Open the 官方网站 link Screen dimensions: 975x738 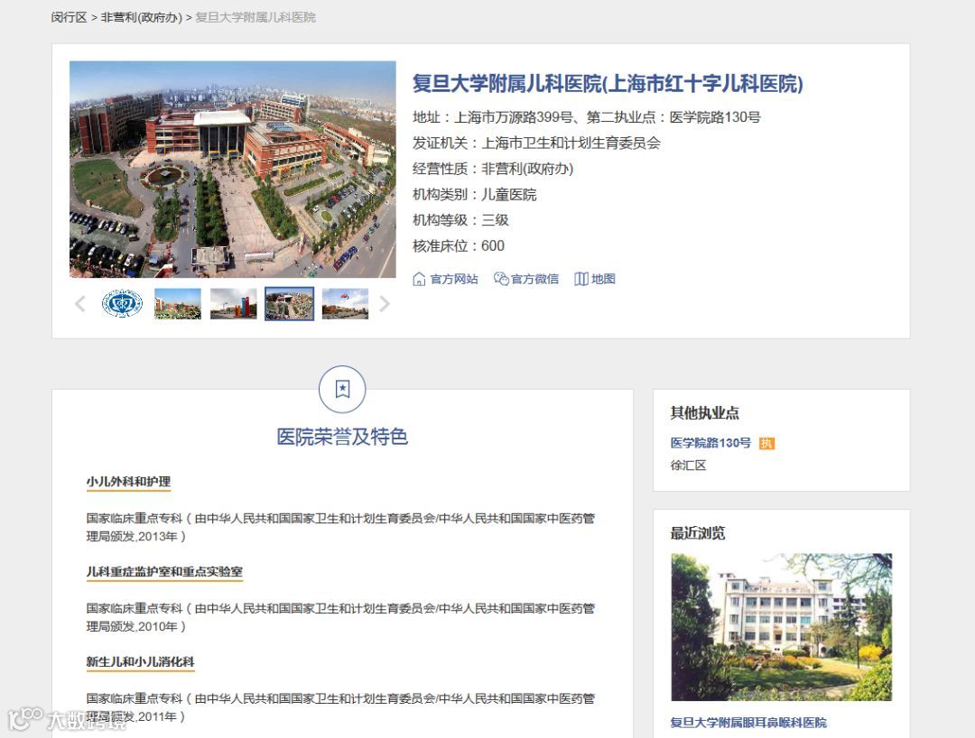click(454, 279)
